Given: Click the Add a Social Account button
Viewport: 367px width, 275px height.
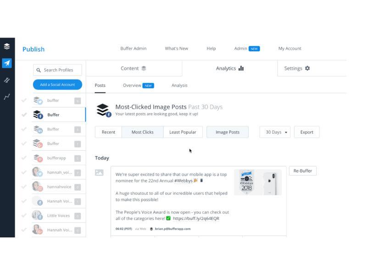Looking at the screenshot, I should click(57, 84).
